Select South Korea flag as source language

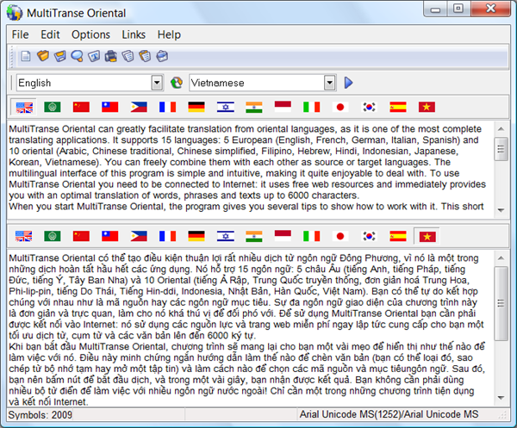pos(369,107)
